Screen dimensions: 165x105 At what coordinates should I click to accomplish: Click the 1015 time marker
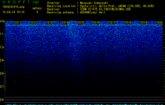81,23
